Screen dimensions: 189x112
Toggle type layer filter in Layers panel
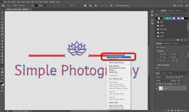[x=174, y=77]
